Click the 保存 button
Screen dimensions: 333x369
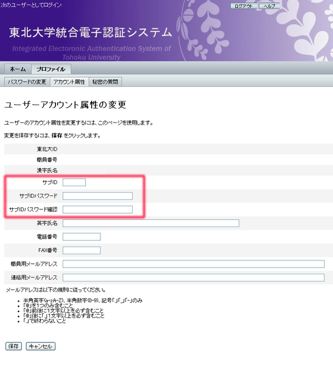click(x=13, y=346)
